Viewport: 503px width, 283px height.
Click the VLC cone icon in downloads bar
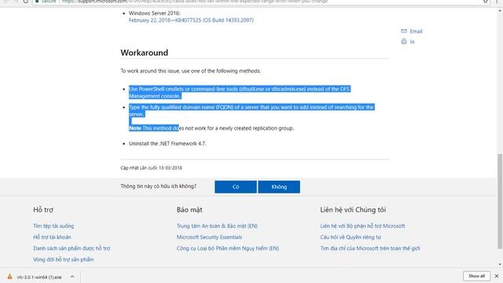coord(9,276)
